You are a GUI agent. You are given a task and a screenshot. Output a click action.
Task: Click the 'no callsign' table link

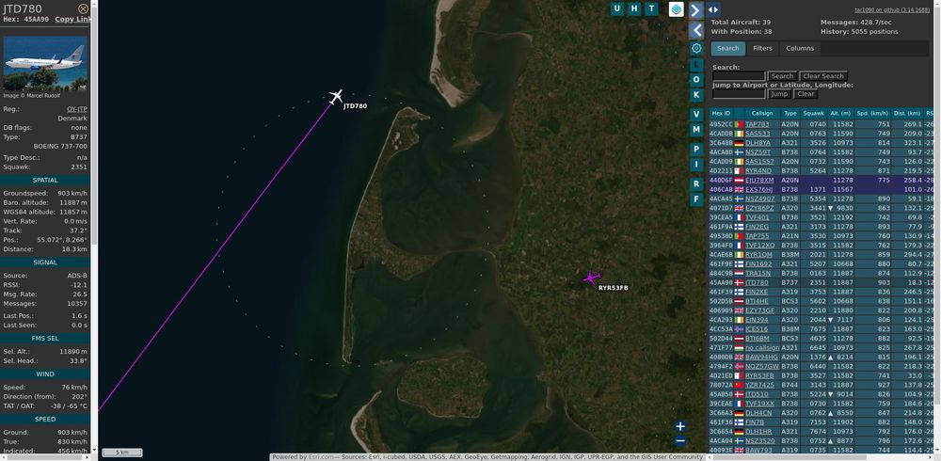(762, 347)
